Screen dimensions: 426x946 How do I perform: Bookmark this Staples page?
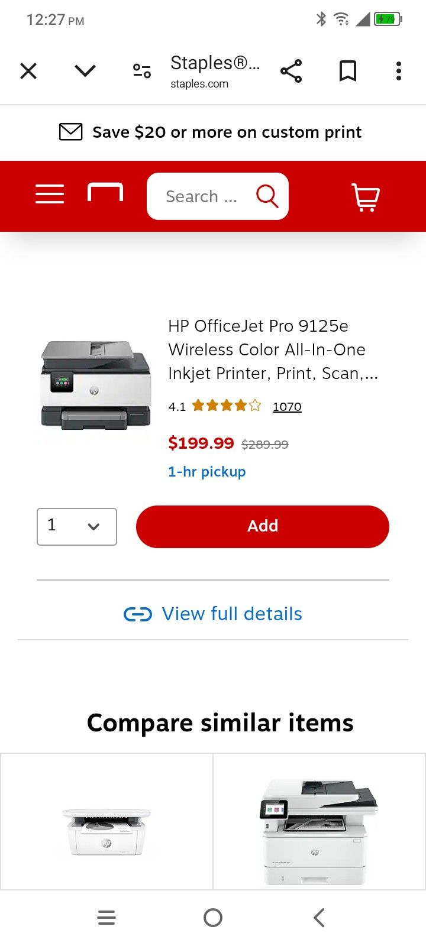point(348,71)
